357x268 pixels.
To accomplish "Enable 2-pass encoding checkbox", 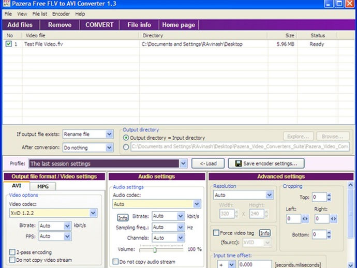I will click(x=12, y=252).
